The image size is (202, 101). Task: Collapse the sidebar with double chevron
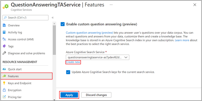tap(53, 18)
